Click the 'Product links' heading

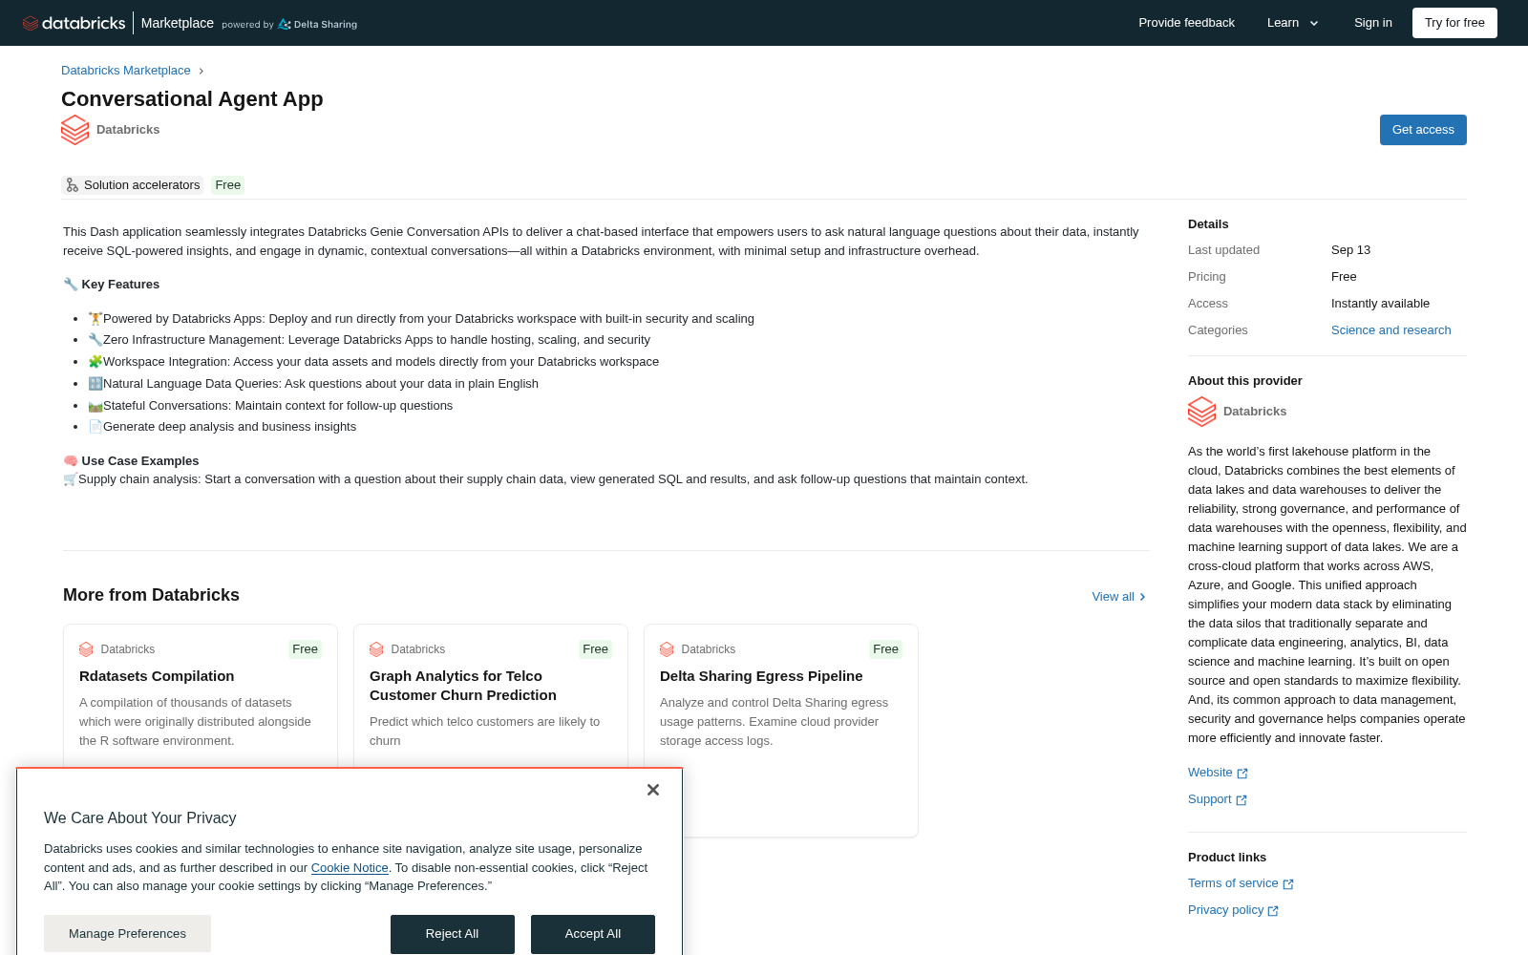pyautogui.click(x=1227, y=858)
